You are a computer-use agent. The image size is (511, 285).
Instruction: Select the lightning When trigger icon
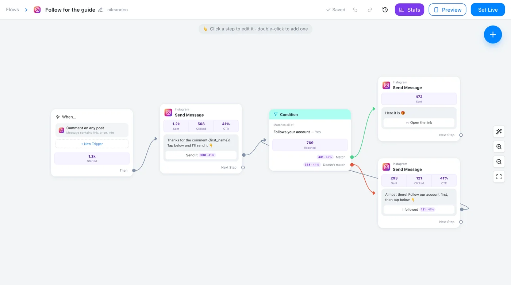[x=58, y=117]
